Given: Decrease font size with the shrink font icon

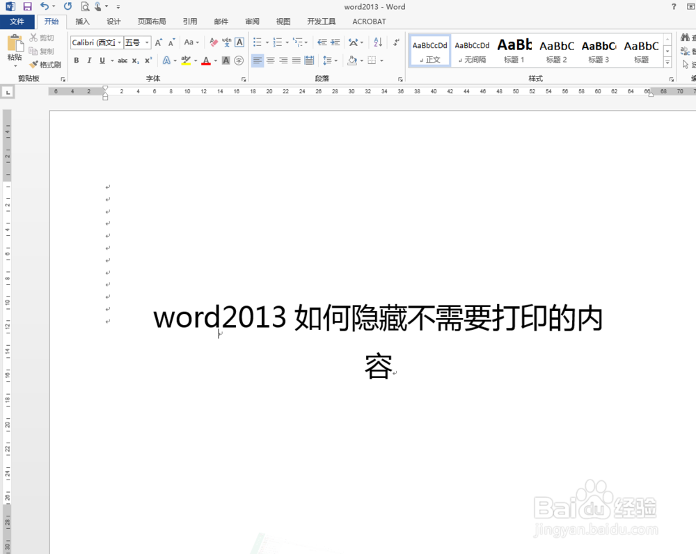Looking at the screenshot, I should point(171,42).
